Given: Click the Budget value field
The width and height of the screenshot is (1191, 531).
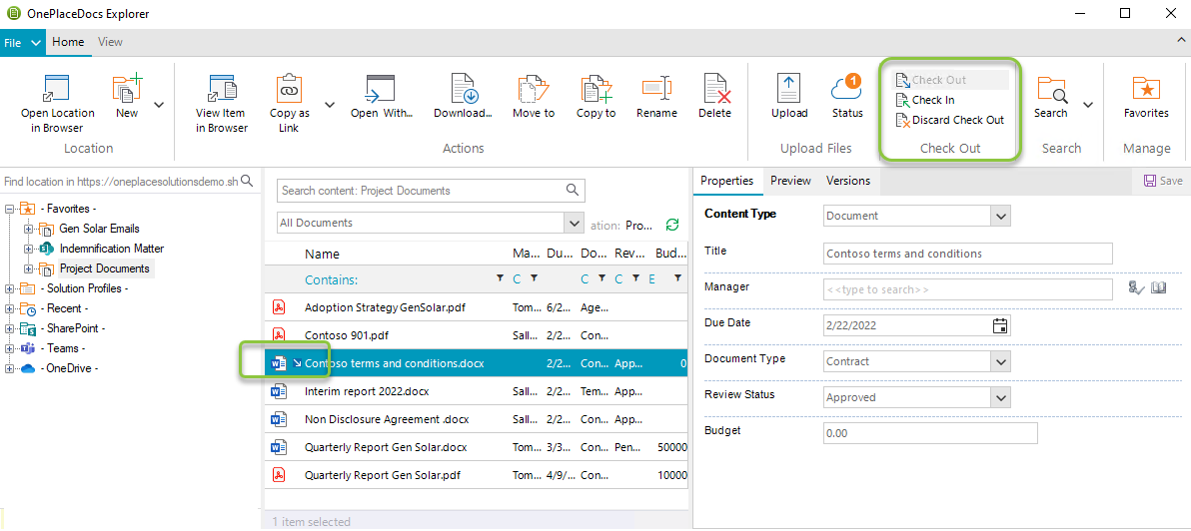Looking at the screenshot, I should click(930, 434).
